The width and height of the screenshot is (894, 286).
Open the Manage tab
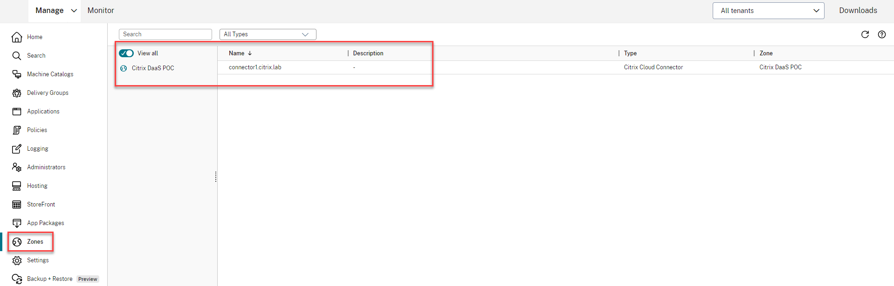(x=49, y=11)
